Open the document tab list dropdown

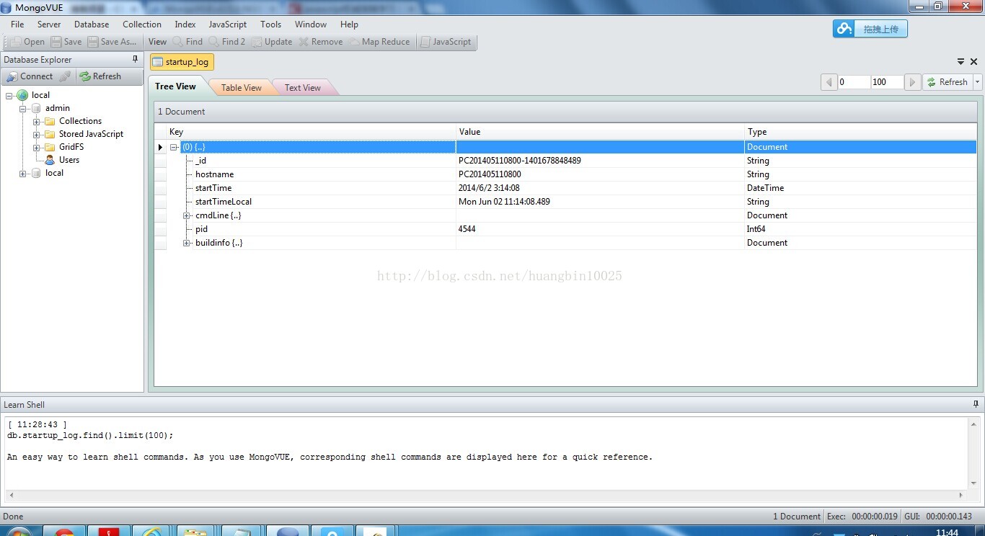960,62
